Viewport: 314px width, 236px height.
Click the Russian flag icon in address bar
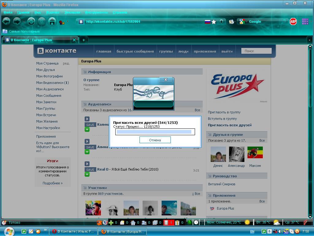(208, 22)
